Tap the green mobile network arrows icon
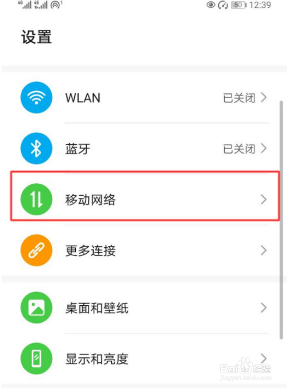The width and height of the screenshot is (287, 388). [x=36, y=199]
